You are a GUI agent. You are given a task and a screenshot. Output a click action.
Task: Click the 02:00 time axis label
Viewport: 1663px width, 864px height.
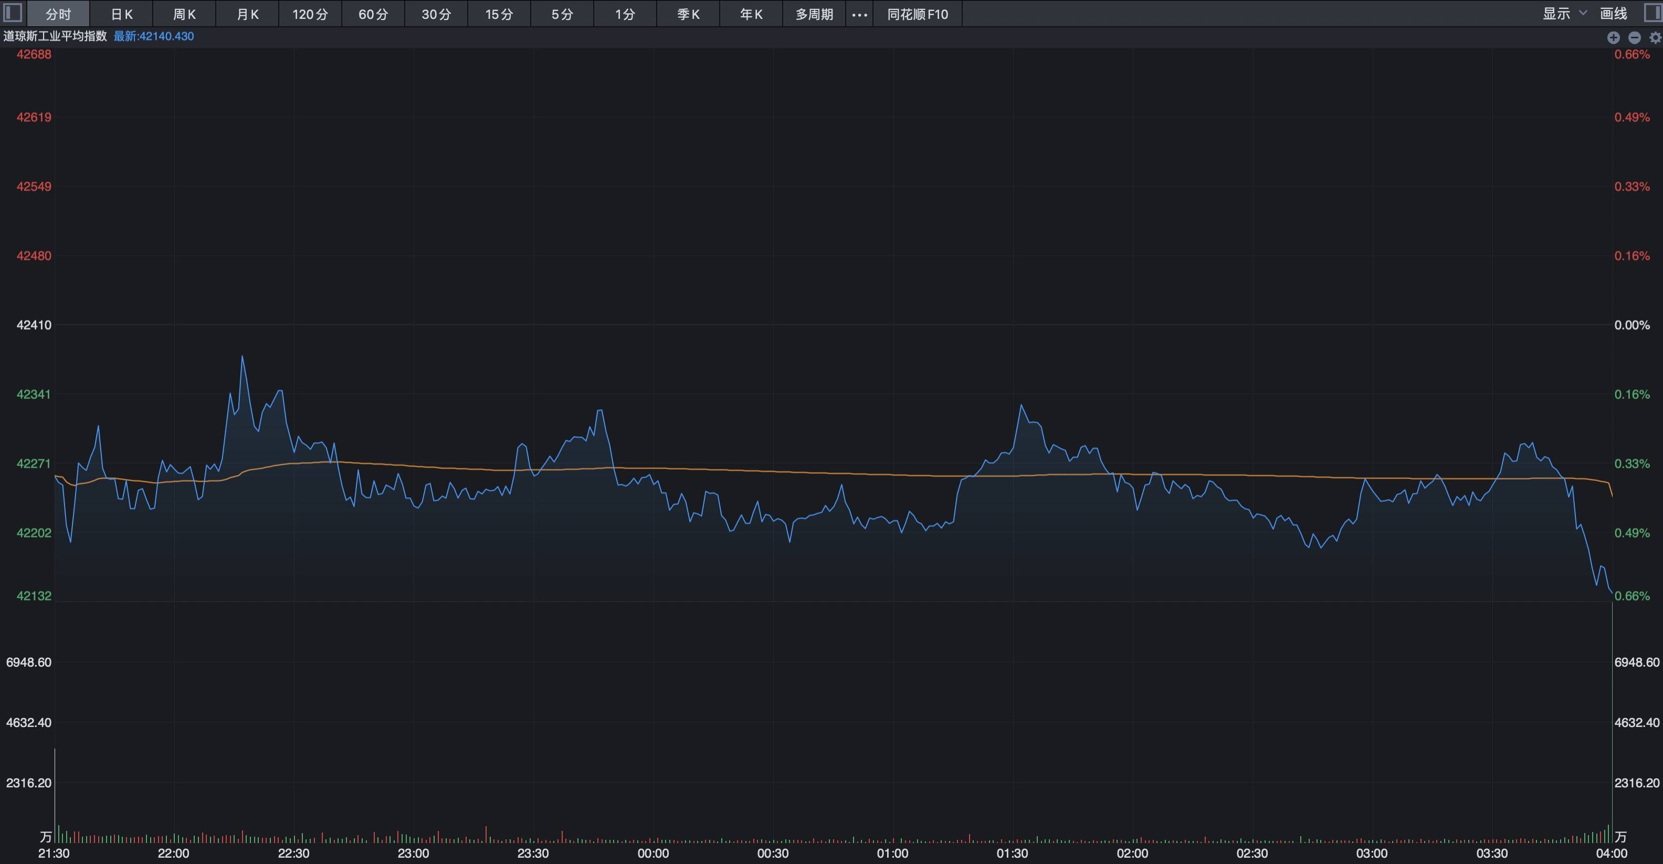[1132, 853]
